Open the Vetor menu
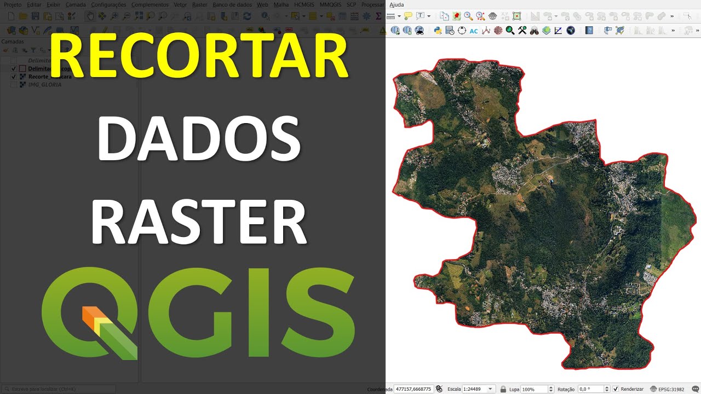Viewport: 701px width, 394px height. click(180, 4)
